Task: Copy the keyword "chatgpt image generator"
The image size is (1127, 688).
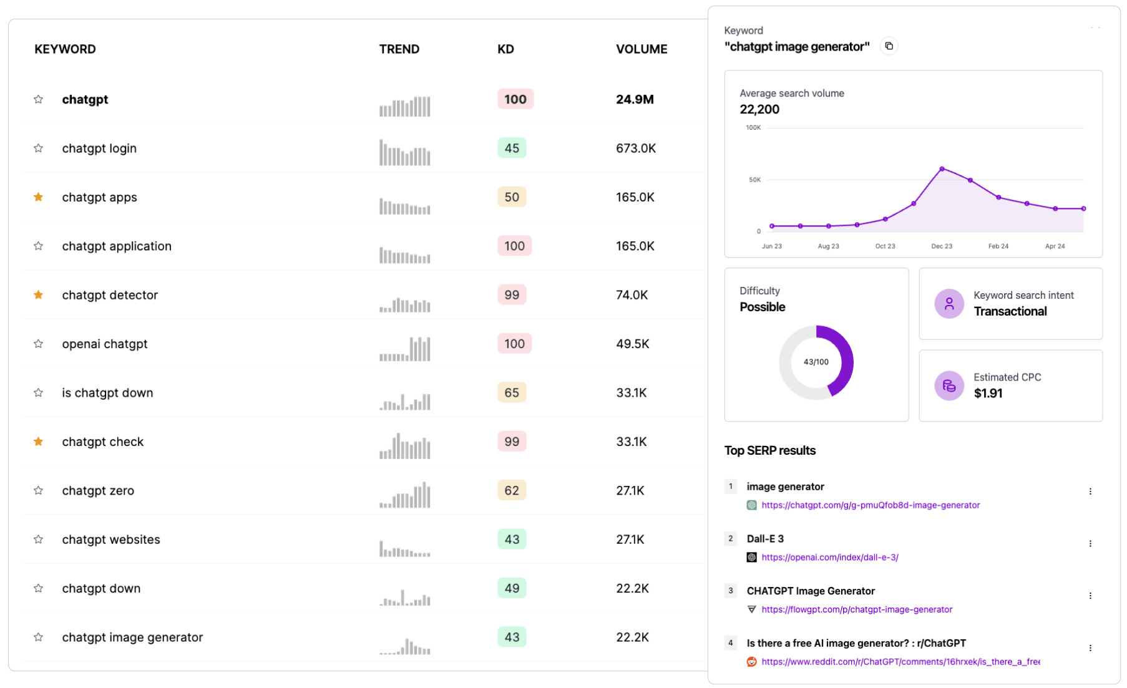Action: pyautogui.click(x=889, y=46)
